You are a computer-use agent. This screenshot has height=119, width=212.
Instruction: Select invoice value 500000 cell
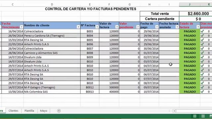pos(109,87)
